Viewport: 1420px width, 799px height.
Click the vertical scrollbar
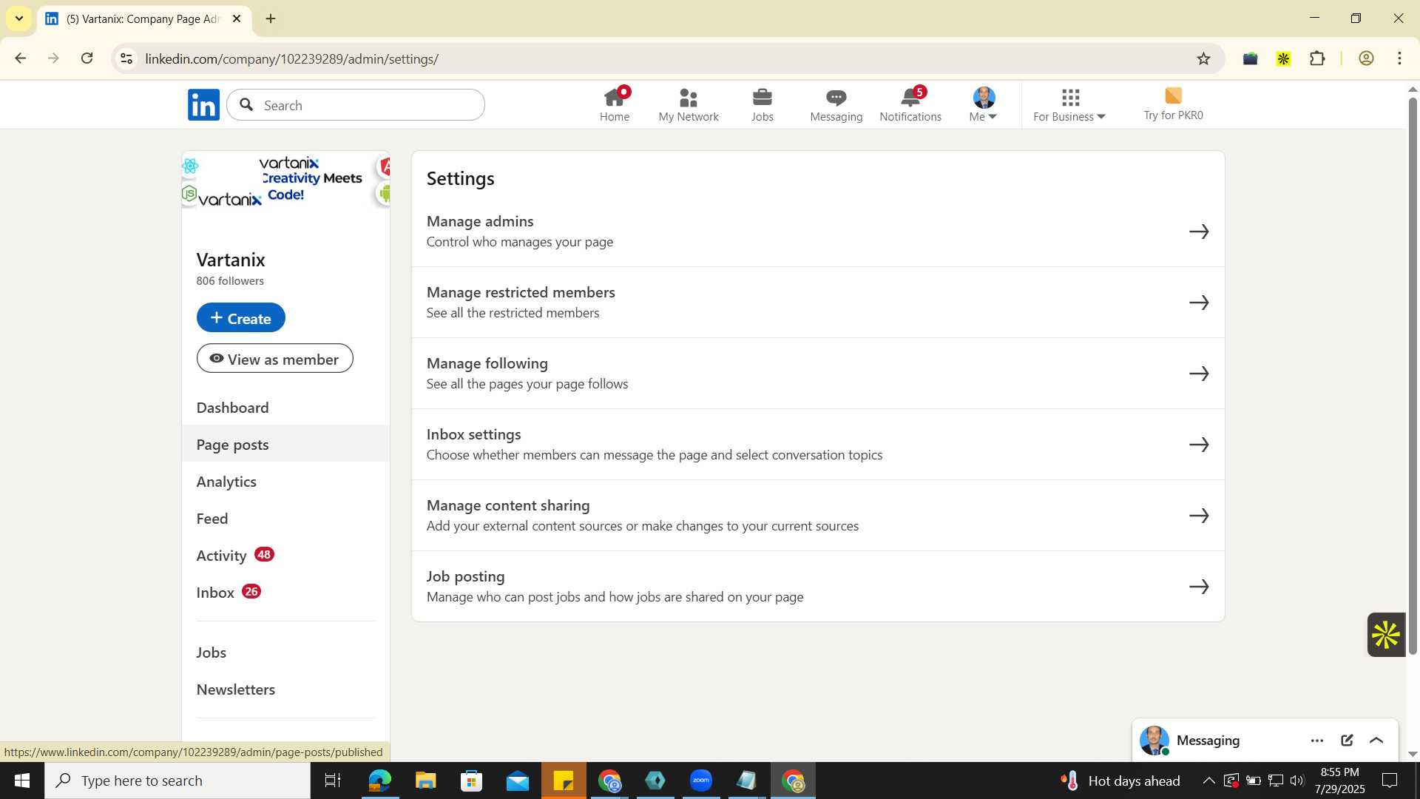coord(1413,376)
